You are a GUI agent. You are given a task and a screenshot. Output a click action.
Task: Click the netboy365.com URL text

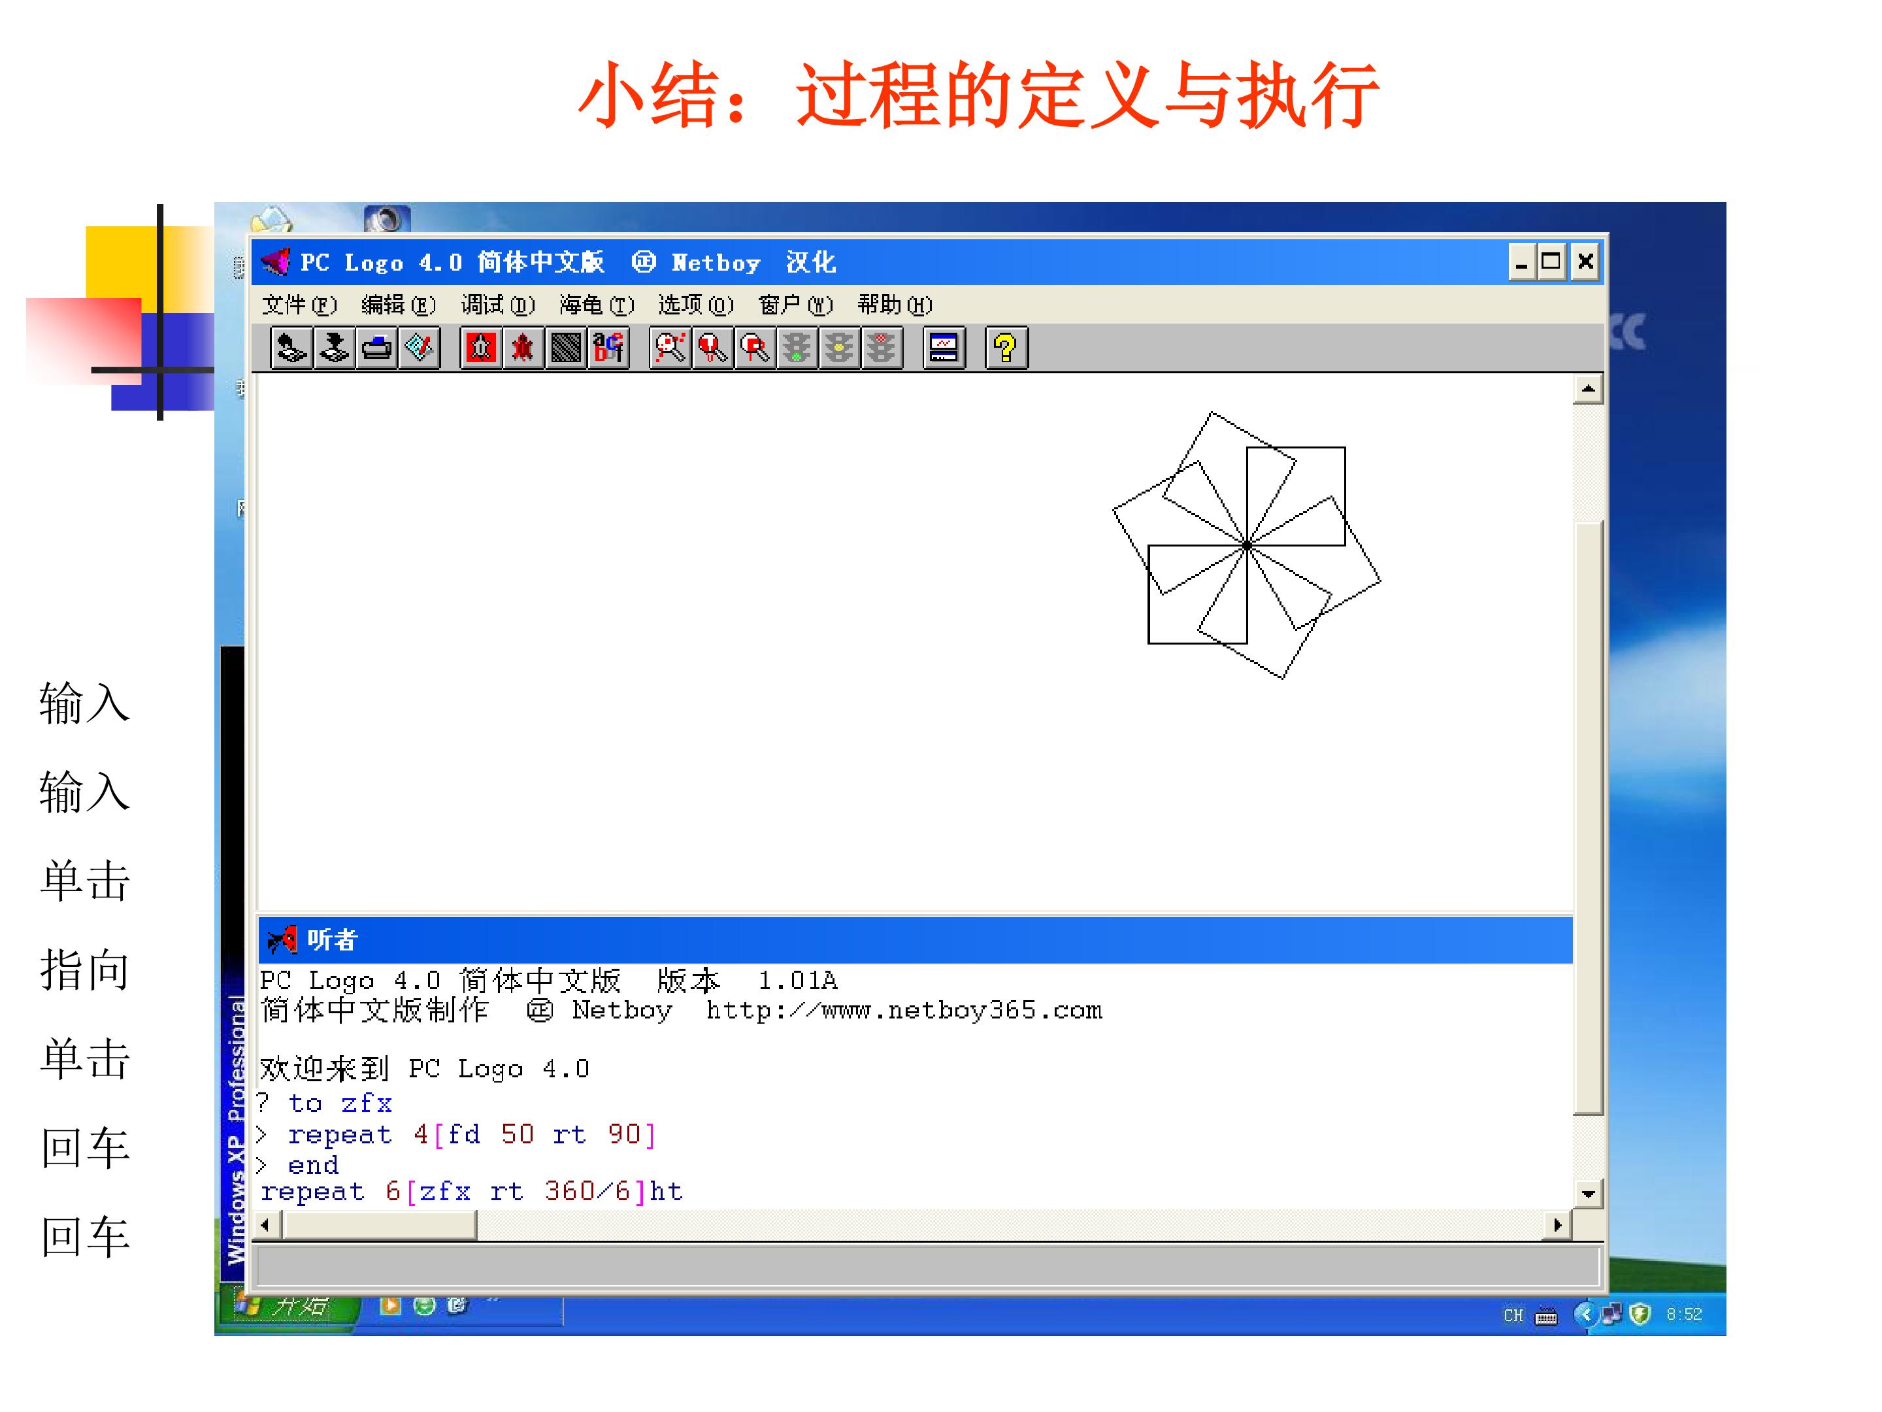tap(904, 1010)
